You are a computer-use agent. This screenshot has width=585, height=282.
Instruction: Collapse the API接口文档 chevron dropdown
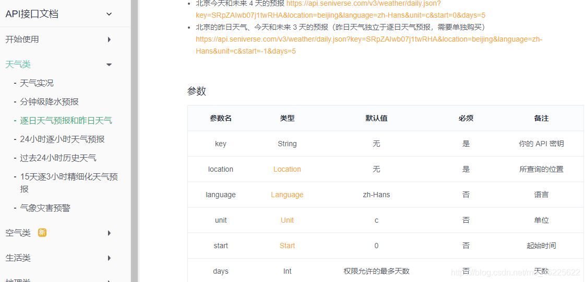pyautogui.click(x=109, y=14)
